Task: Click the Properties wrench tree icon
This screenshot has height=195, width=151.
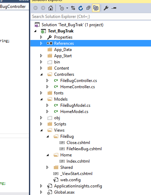Action: [x=50, y=37]
